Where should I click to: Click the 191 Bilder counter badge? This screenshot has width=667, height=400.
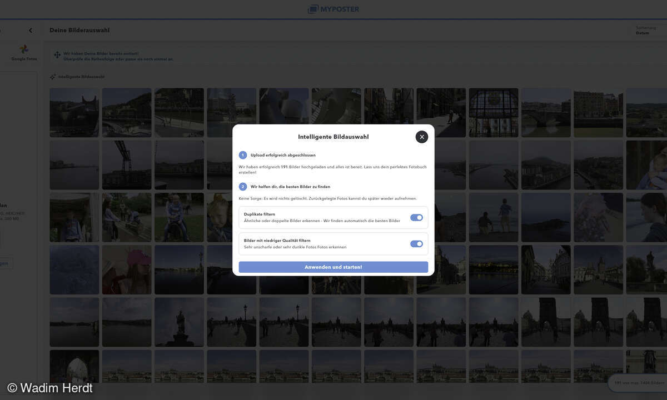[639, 383]
